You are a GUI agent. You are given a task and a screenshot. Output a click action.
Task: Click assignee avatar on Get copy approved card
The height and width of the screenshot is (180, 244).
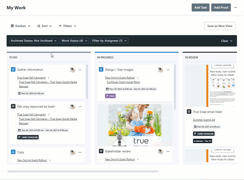pos(72,107)
